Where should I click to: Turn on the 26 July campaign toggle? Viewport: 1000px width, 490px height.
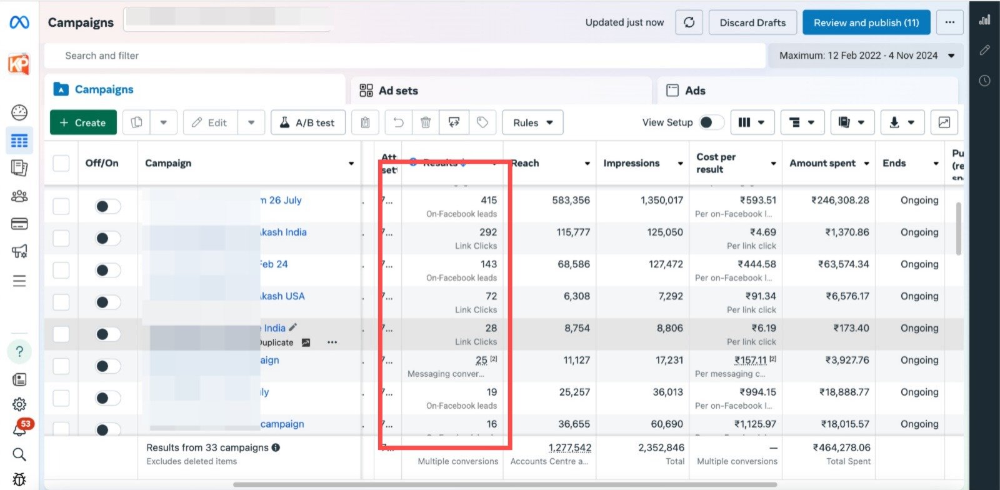click(107, 206)
